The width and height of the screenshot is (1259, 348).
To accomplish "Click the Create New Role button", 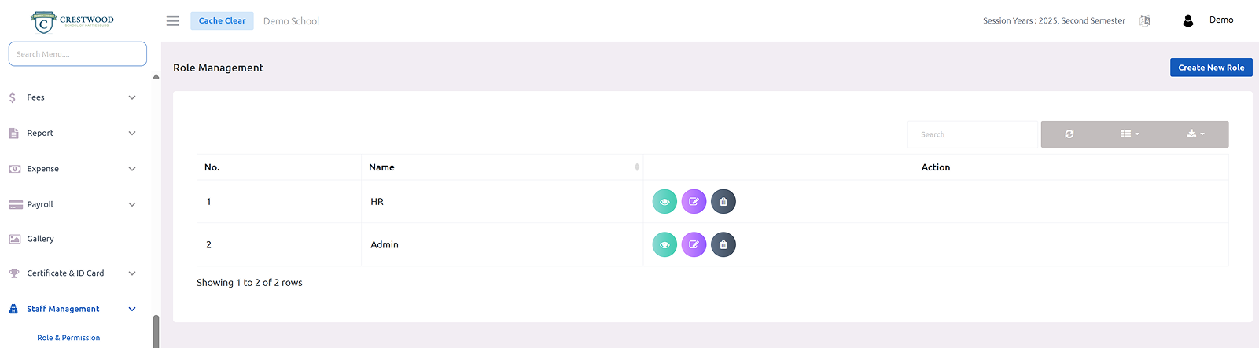I will click(x=1211, y=68).
